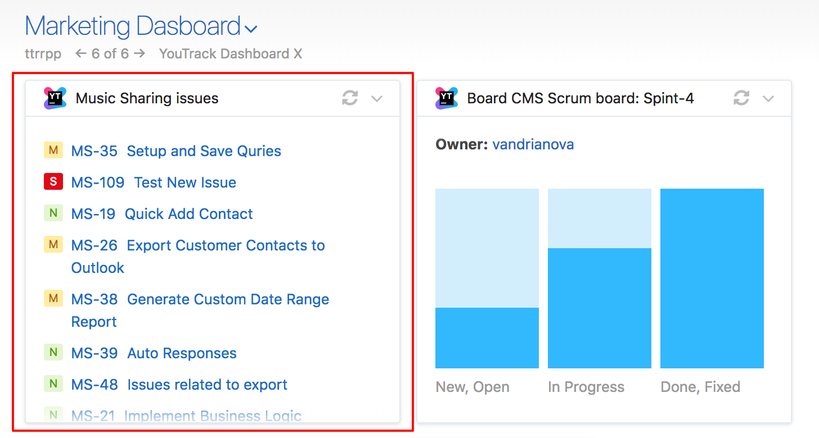Click green N priority badge for MS-39

pyautogui.click(x=53, y=353)
